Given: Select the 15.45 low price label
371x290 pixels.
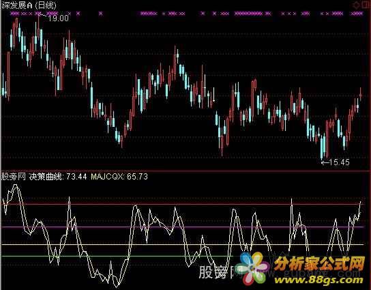Looking at the screenshot, I should pos(340,162).
